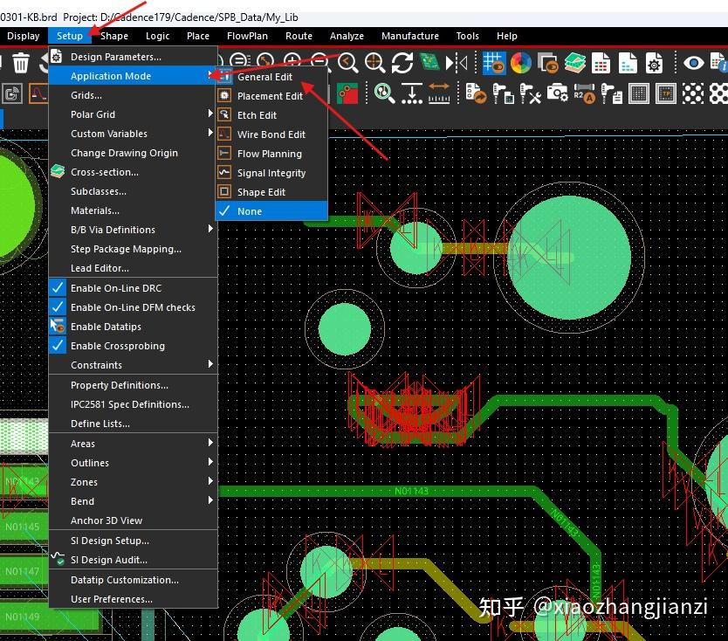Open the Route menu

[299, 36]
